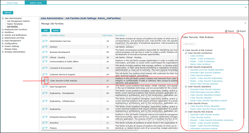Sort by the Job Family Name column header
249x133 pixels.
[57, 35]
